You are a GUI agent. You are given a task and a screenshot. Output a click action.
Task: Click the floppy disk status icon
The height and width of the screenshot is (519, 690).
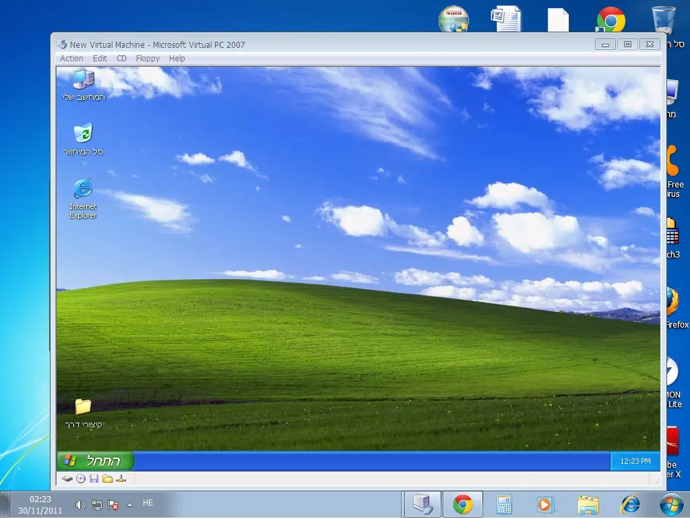point(94,479)
